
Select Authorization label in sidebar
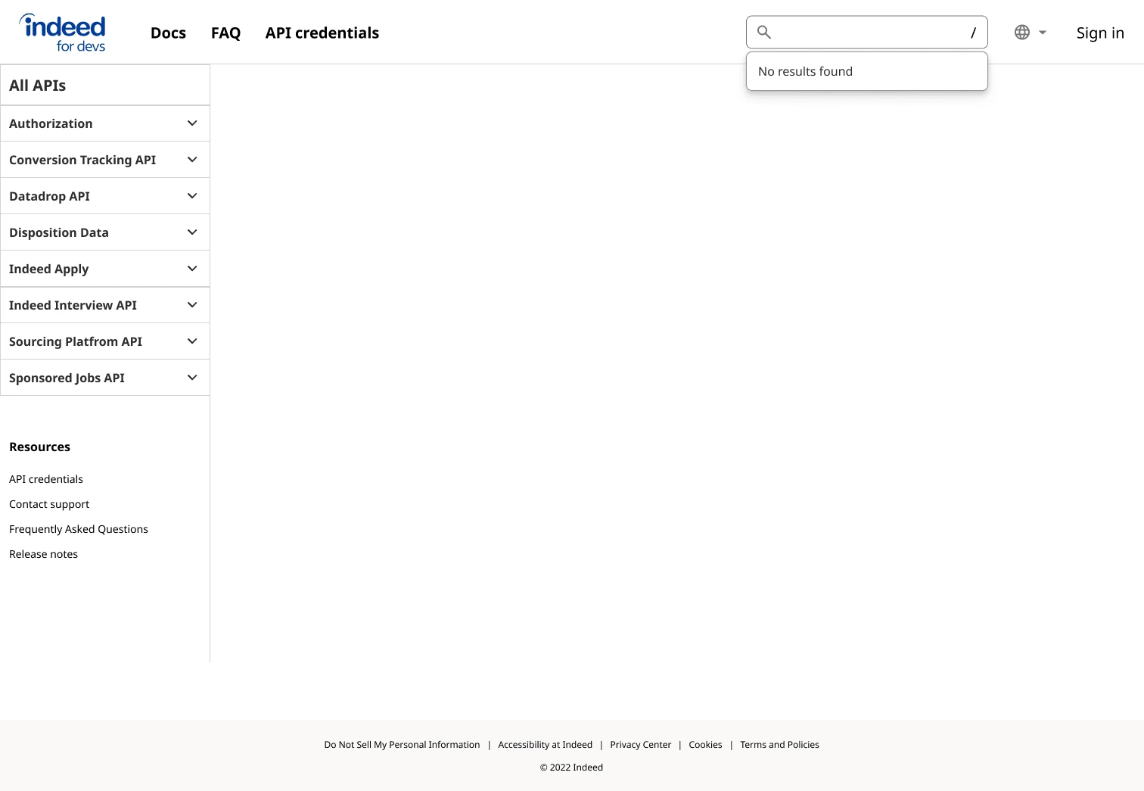51,123
